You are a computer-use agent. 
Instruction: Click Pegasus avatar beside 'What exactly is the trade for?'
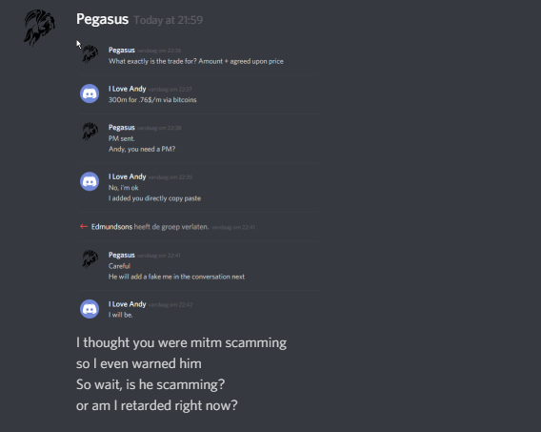90,54
